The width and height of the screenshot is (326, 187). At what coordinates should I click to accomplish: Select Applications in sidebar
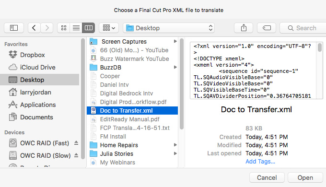(x=39, y=105)
